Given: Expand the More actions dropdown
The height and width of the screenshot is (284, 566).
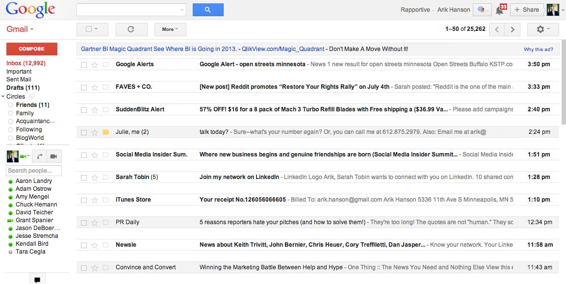Looking at the screenshot, I should pyautogui.click(x=170, y=29).
